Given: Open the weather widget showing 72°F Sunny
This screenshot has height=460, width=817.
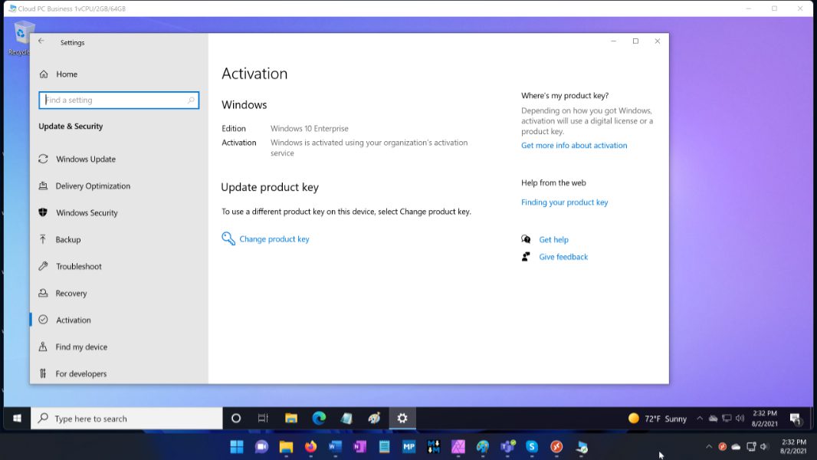Looking at the screenshot, I should (x=658, y=419).
